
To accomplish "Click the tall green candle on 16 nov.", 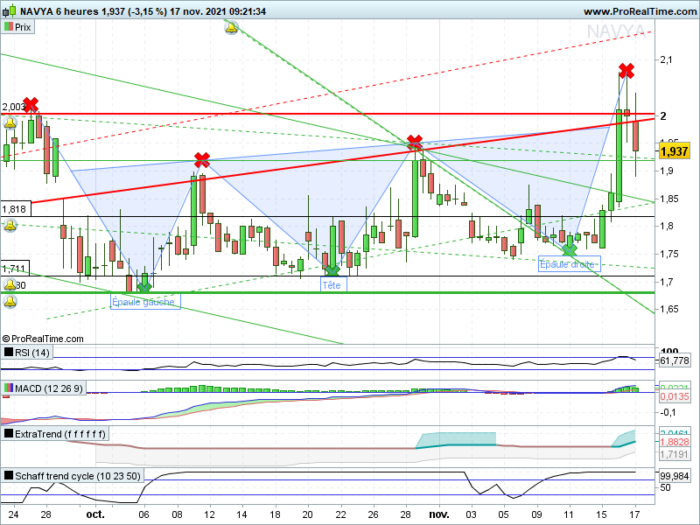I will tap(619, 156).
